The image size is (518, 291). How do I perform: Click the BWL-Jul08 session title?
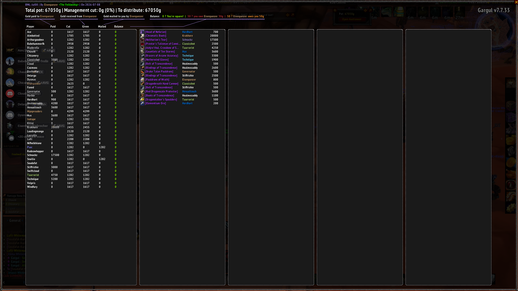point(32,5)
